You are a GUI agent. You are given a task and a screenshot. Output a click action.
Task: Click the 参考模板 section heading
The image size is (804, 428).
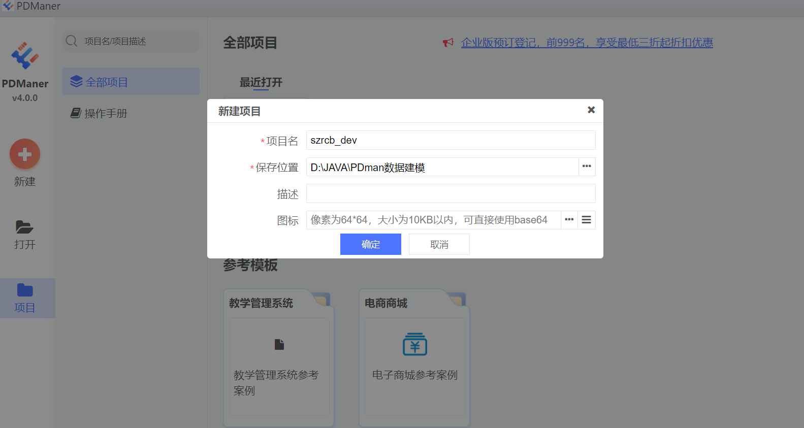[250, 265]
